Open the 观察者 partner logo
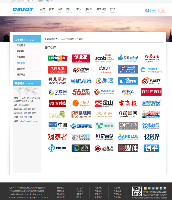Screen dimensions: 172x200 click(57, 137)
